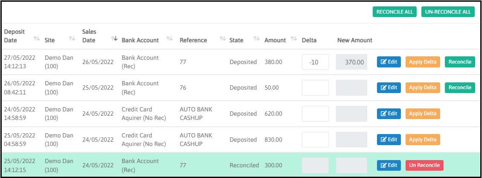Click the Delta field containing -10

click(315, 62)
